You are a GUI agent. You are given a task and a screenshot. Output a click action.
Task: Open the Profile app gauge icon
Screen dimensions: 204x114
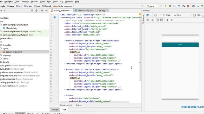pos(179,6)
